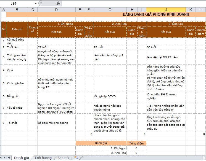Click the 'tốt nghiệp QTKD' cell
The width and height of the screenshot is (206, 161).
[x=110, y=96]
